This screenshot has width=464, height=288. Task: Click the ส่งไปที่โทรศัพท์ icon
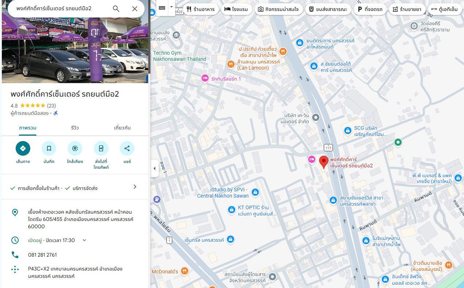click(101, 148)
